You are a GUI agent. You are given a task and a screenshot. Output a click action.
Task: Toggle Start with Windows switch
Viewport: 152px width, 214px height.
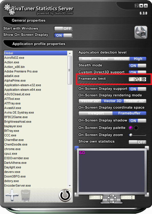(x=63, y=29)
